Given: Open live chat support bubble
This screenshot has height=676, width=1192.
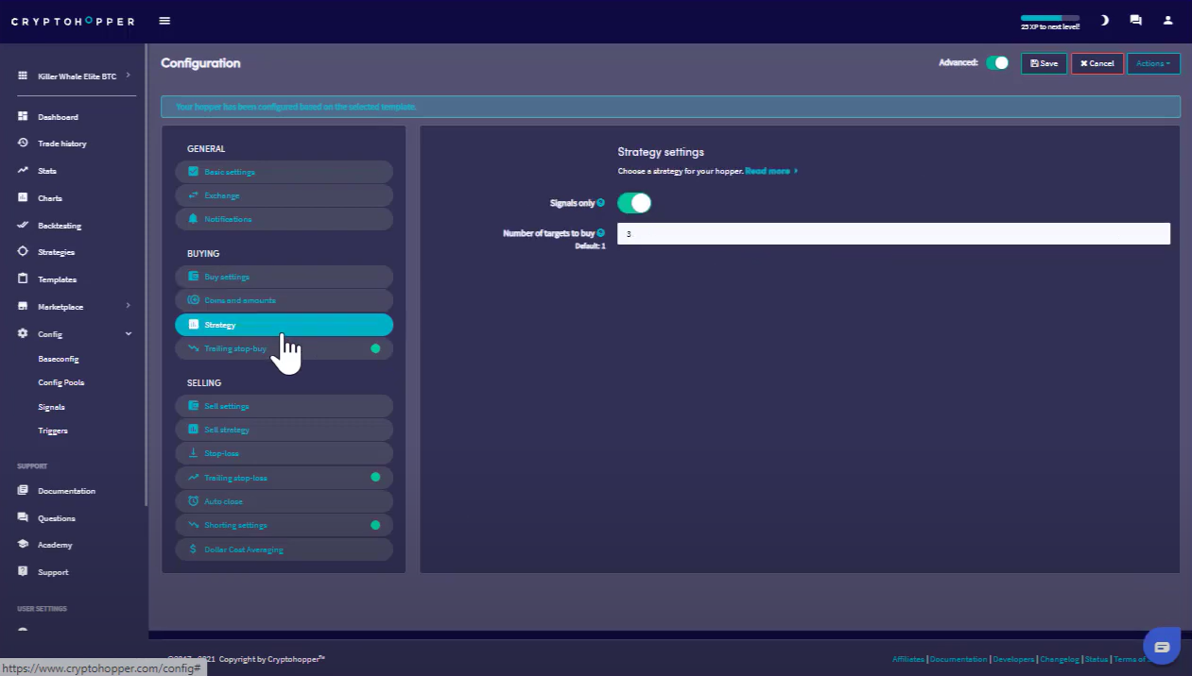Looking at the screenshot, I should tap(1162, 647).
